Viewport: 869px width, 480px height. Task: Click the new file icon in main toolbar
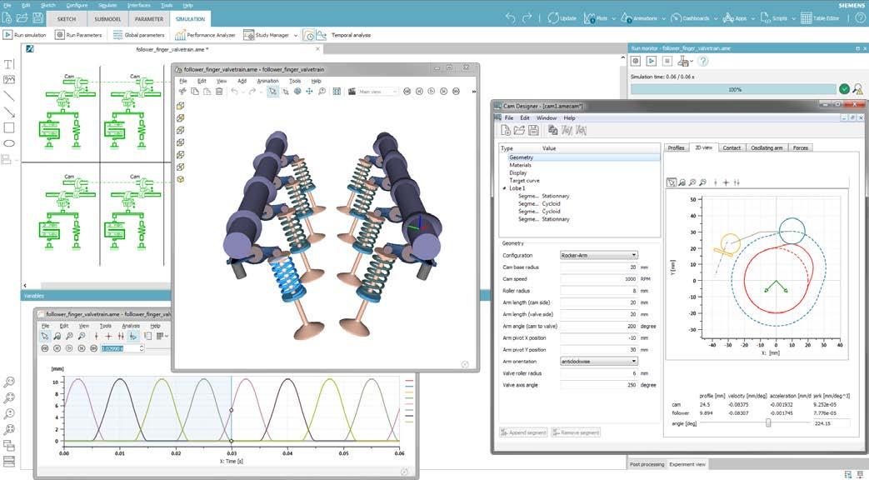tap(7, 18)
